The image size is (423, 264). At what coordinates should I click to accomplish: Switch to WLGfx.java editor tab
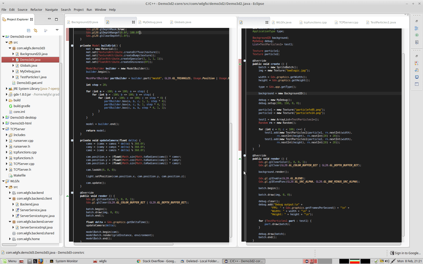(281, 22)
